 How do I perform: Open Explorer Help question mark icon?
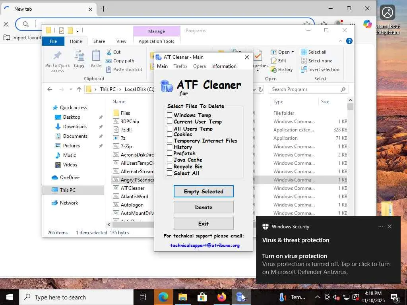pos(349,41)
